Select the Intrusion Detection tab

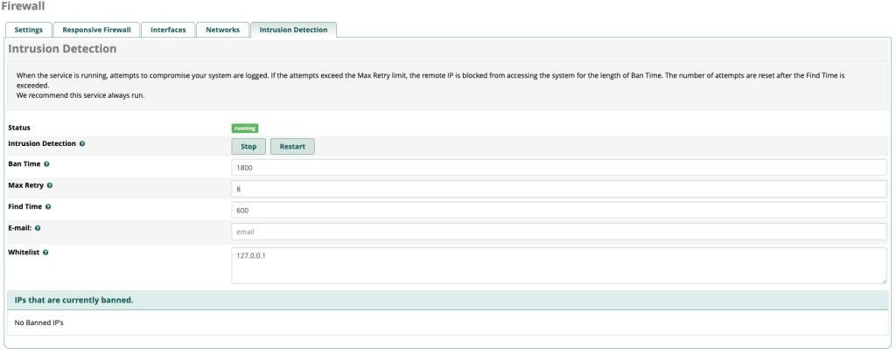coord(293,30)
